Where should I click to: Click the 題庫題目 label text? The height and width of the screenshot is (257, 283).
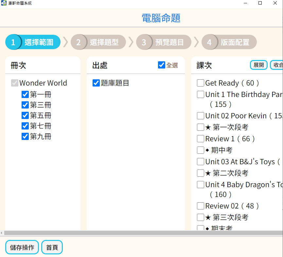[115, 83]
